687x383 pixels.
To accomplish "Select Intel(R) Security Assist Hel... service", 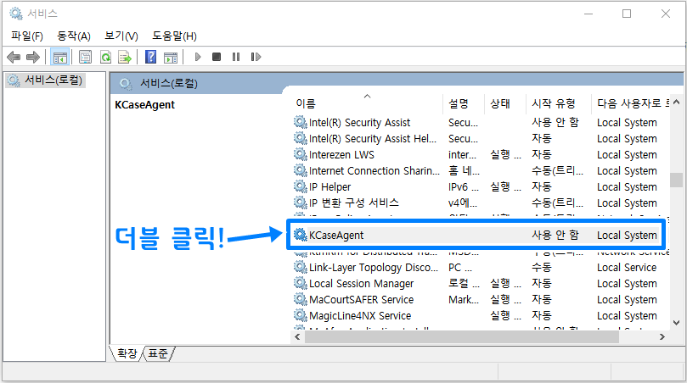I will pyautogui.click(x=373, y=139).
